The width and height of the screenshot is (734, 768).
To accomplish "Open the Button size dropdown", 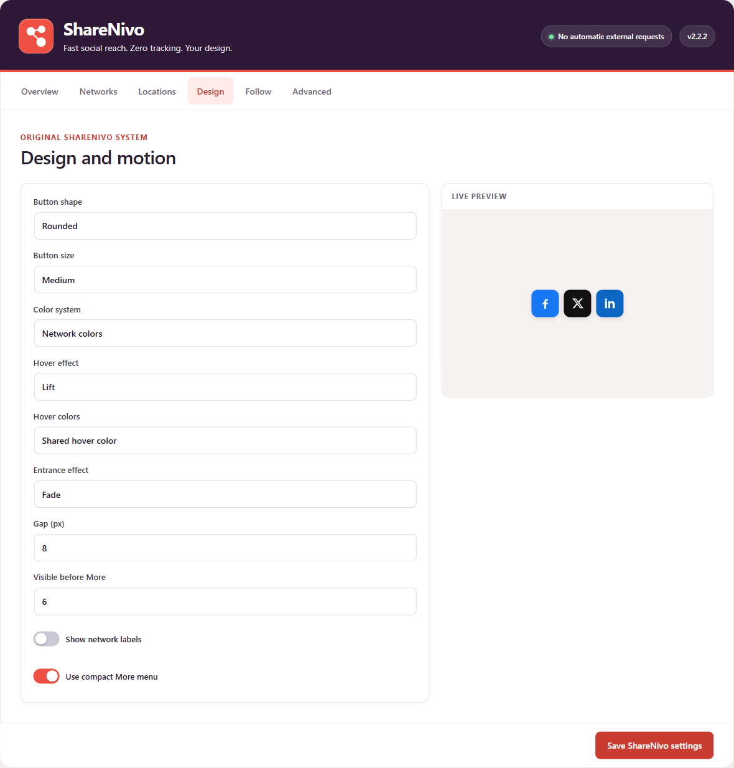I will (225, 280).
